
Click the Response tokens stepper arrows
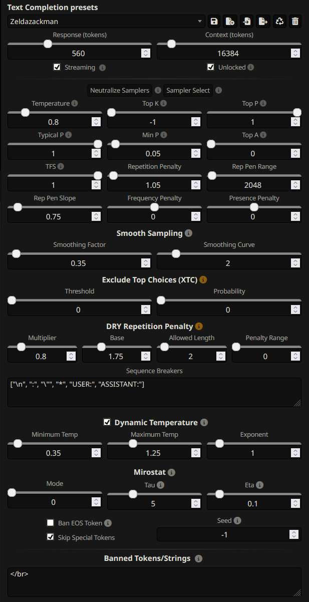pos(145,53)
